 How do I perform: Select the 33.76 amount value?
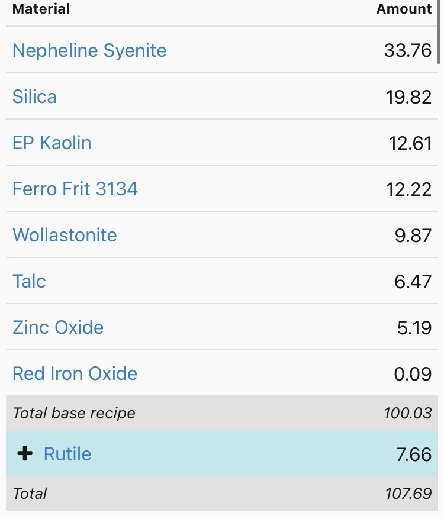407,51
